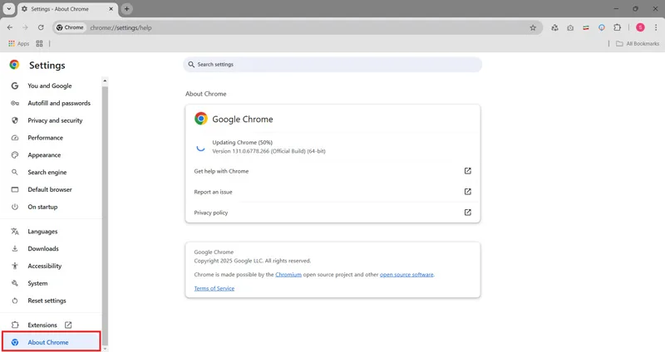Open the All Bookmarks folder
The image size is (665, 352).
pos(638,44)
